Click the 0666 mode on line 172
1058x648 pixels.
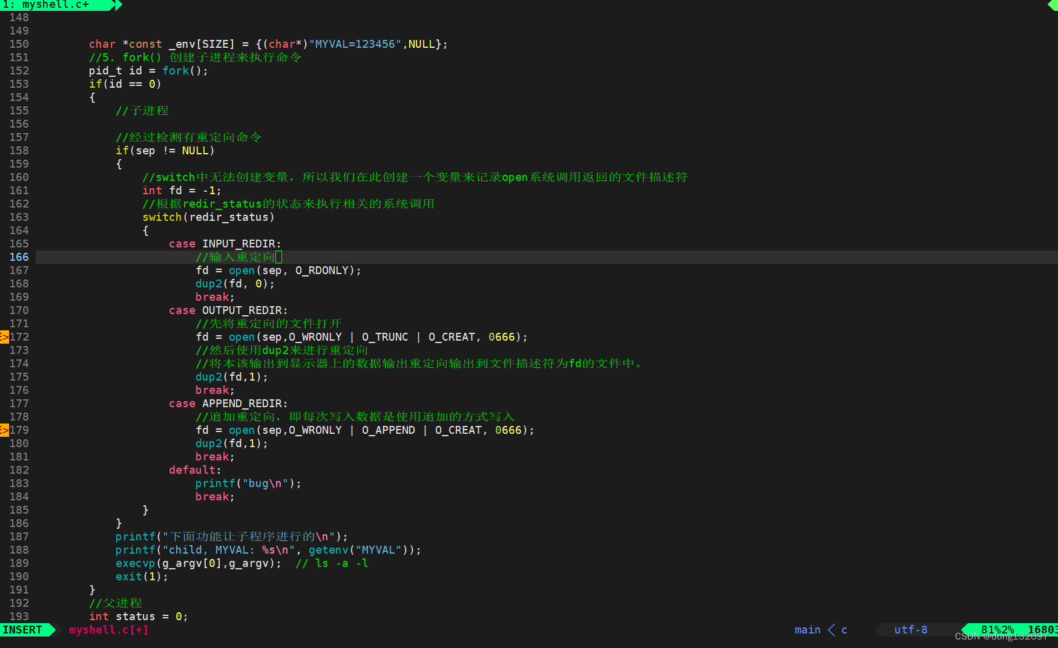[502, 337]
